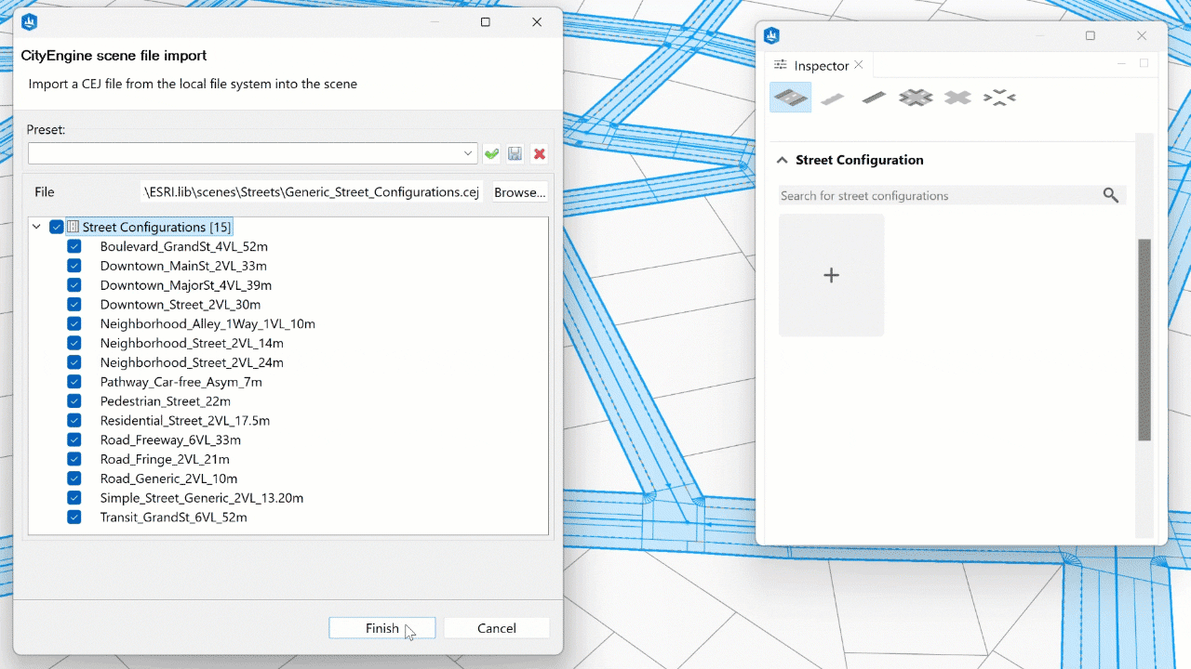Click the Browse... button for the file
Screen dimensions: 1191x669
(519, 192)
